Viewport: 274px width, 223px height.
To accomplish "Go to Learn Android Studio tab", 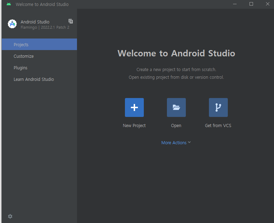I will (39, 79).
